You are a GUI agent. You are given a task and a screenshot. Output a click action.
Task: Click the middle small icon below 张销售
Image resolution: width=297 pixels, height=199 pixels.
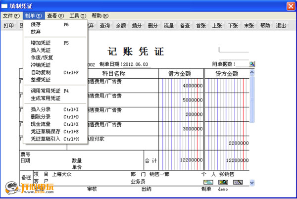click(223, 182)
